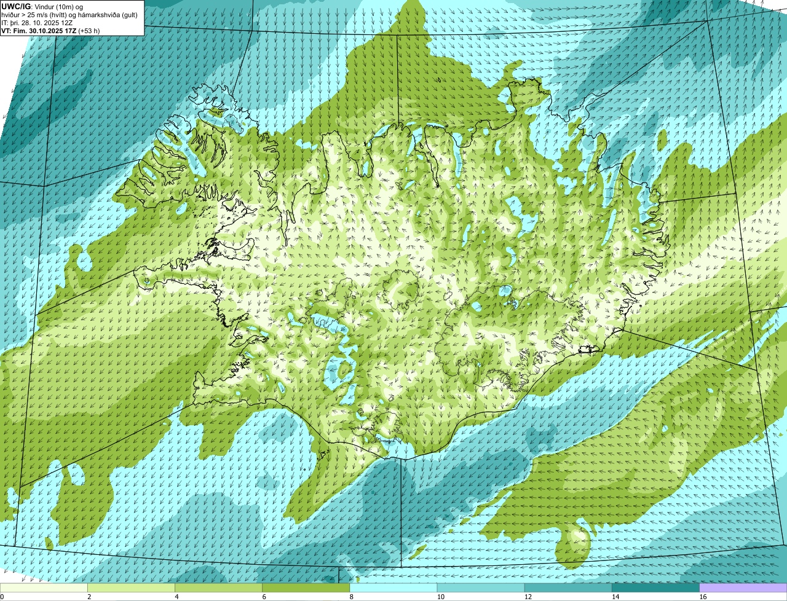The width and height of the screenshot is (787, 601).
Task: Select the 14–16 m/s dark teal legend segment
Action: pos(656,588)
